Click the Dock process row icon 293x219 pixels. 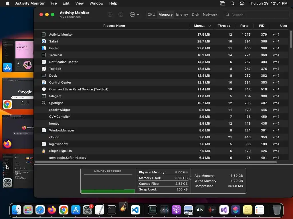tap(44, 76)
